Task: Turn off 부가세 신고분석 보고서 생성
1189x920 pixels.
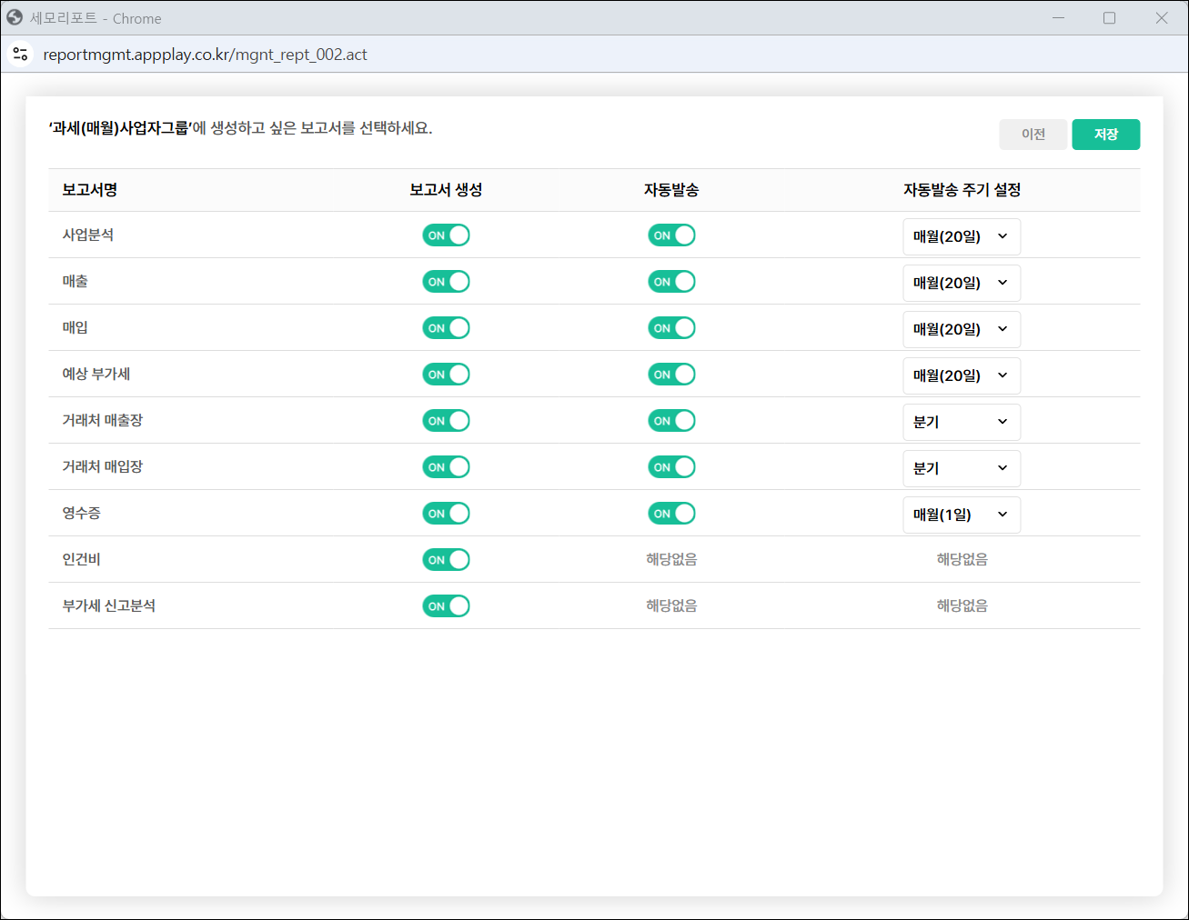Action: (446, 606)
